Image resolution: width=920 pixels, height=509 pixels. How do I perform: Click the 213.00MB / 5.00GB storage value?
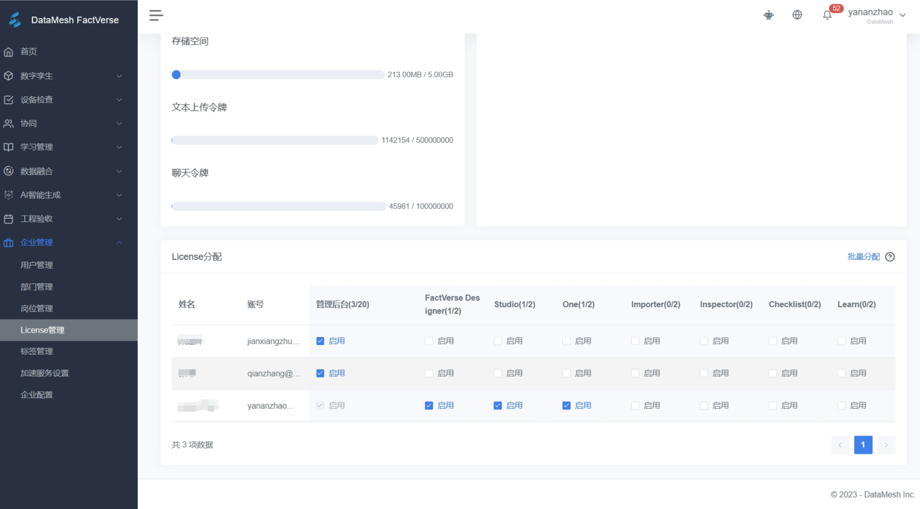click(420, 74)
